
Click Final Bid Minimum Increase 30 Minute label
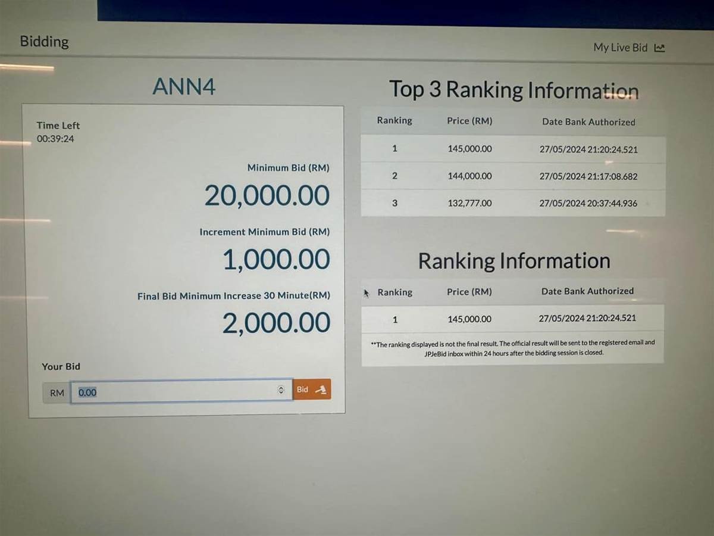(234, 295)
